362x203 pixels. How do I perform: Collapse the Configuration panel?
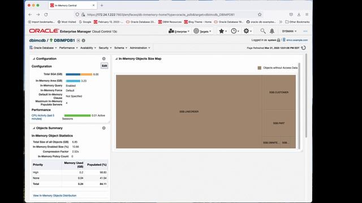coord(34,59)
